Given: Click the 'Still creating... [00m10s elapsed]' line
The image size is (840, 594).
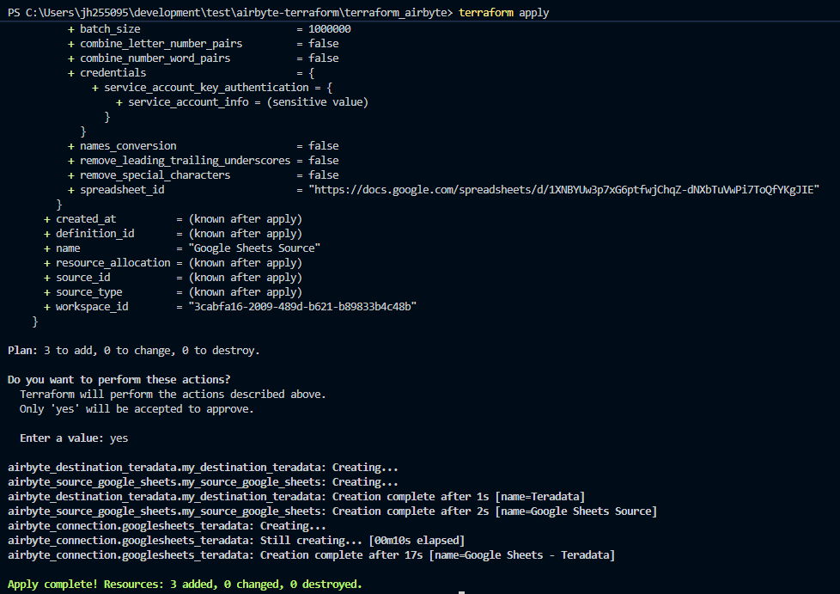Looking at the screenshot, I should click(x=236, y=541).
